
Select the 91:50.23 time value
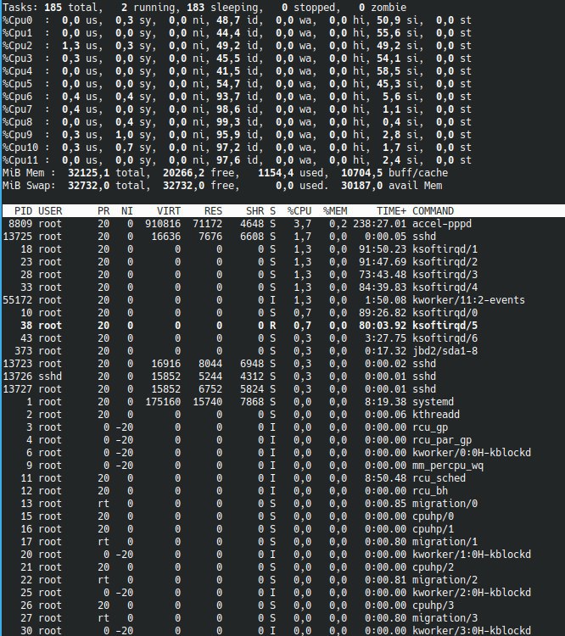[x=383, y=249]
